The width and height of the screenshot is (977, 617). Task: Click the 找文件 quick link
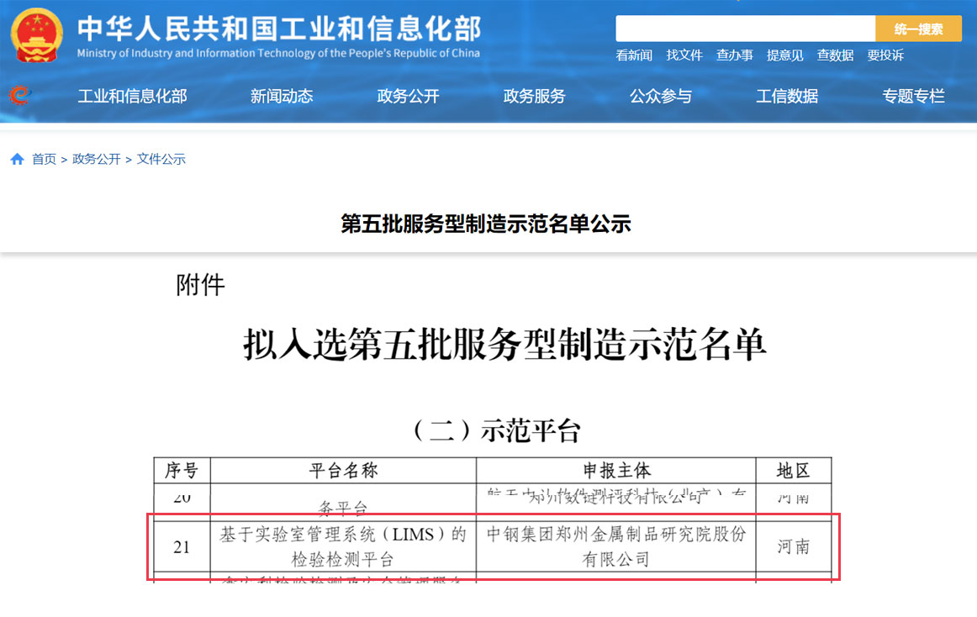(x=684, y=55)
